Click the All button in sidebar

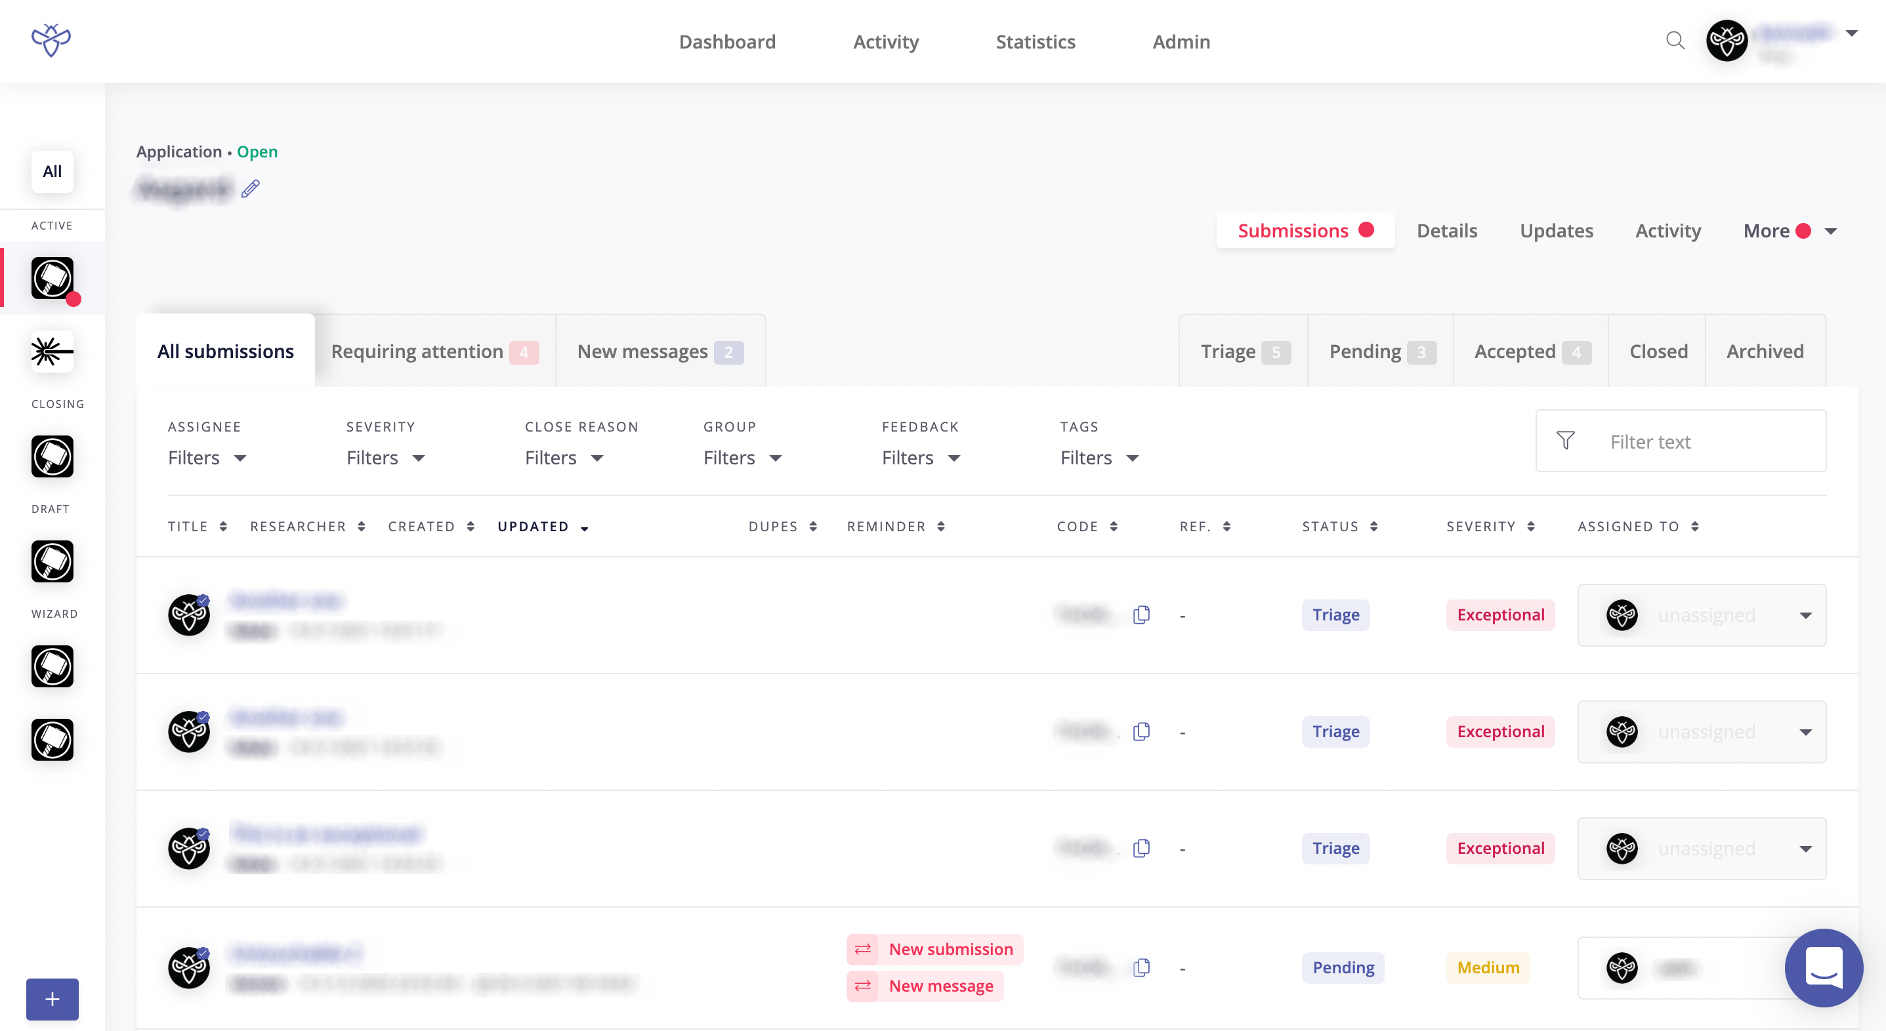52,171
